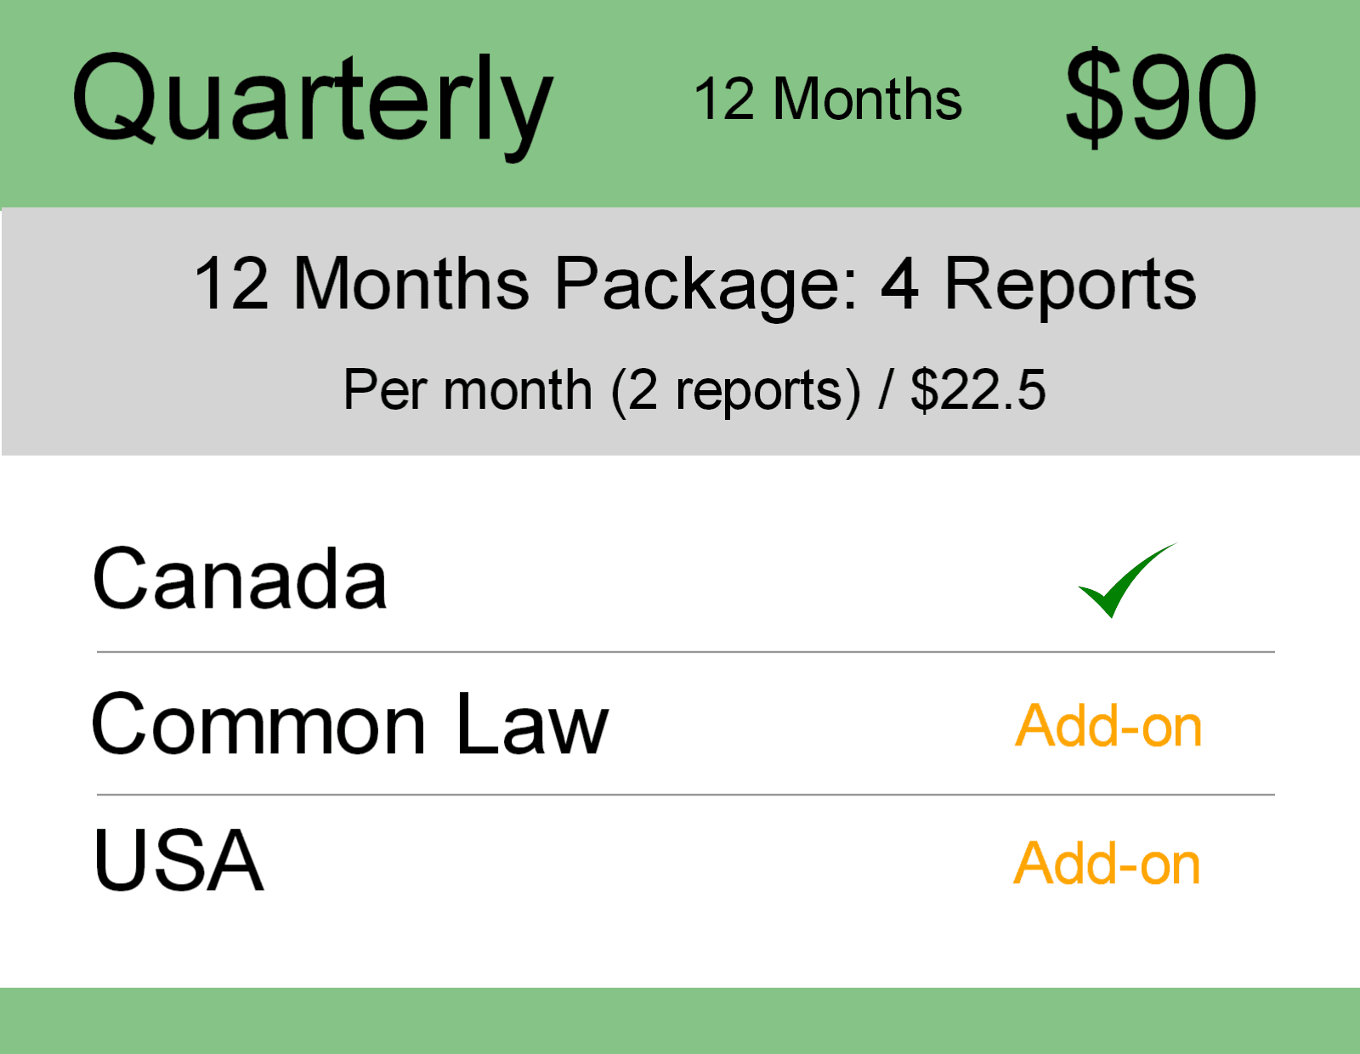
Task: Click the divider line below Common Law
Action: coord(685,795)
